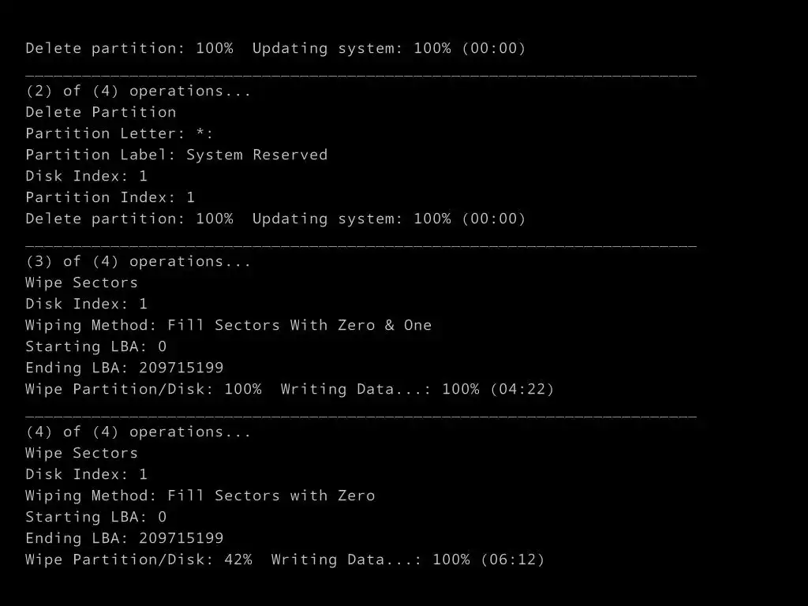
Task: Click Ending LBA value in operation 3
Action: [181, 368]
